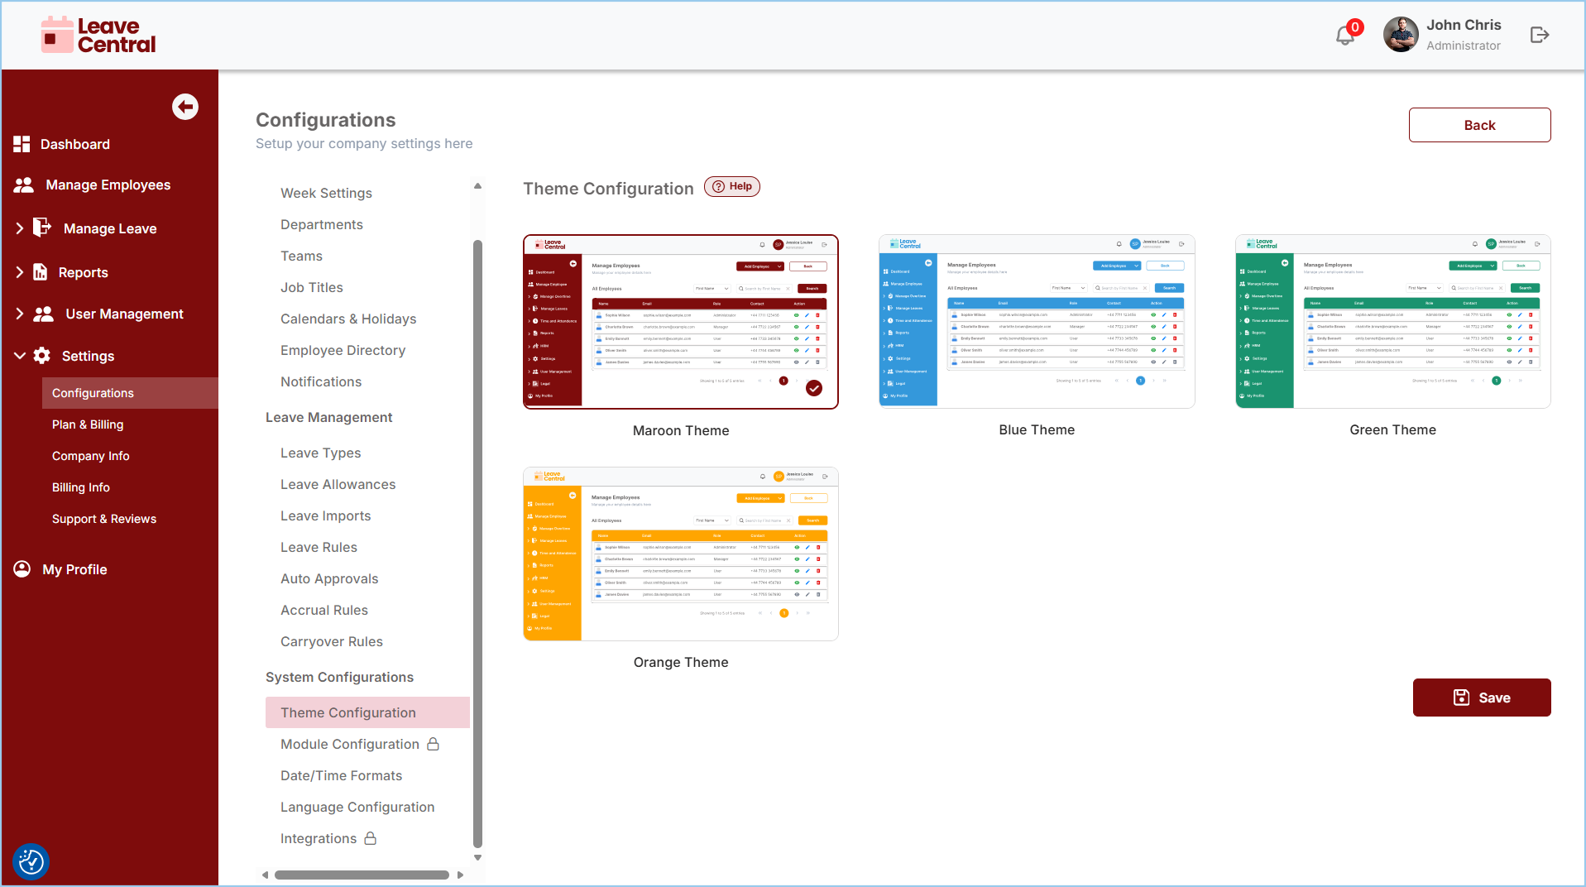Viewport: 1586px width, 887px height.
Task: Select the Maroon Theme preview
Action: (x=681, y=322)
